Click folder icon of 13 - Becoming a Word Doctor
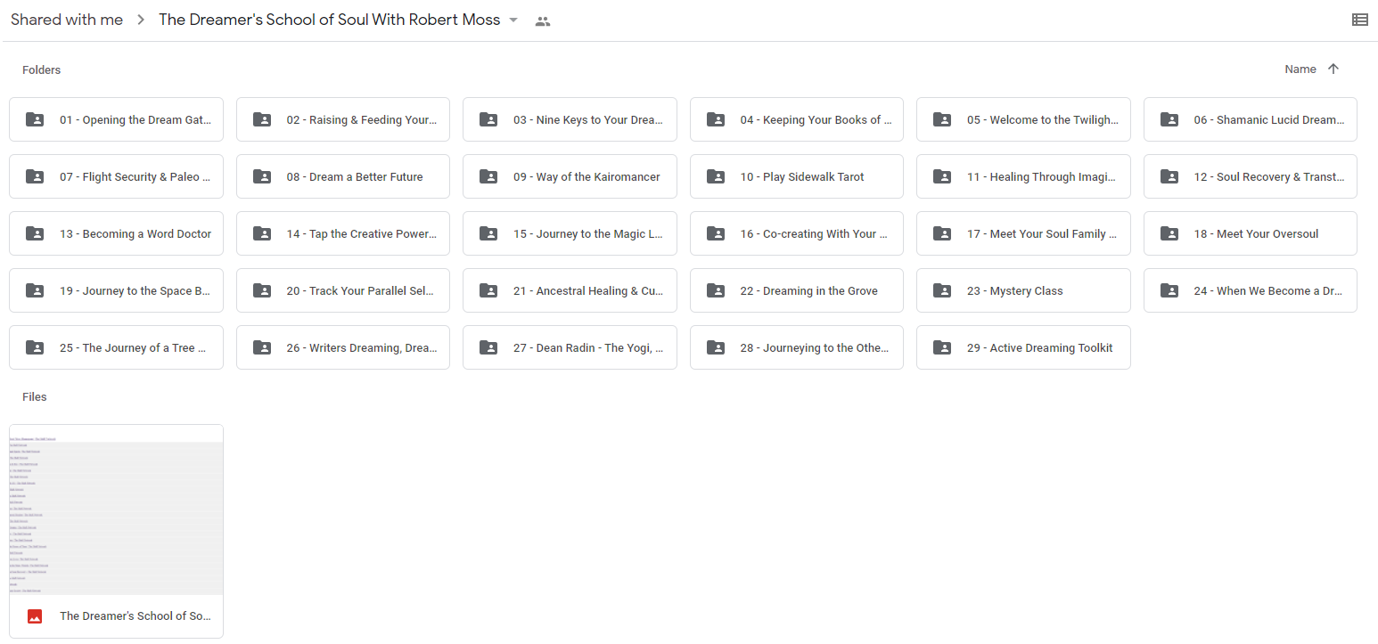 pos(35,233)
